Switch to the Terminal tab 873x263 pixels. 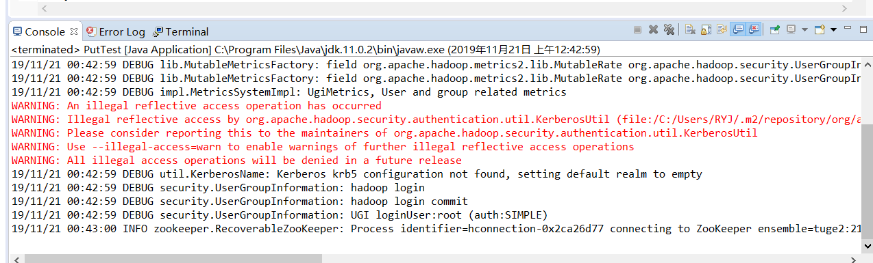(181, 31)
